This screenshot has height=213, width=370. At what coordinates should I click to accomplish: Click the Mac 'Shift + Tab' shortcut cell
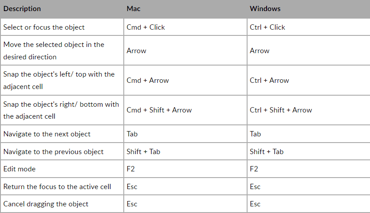pos(143,151)
